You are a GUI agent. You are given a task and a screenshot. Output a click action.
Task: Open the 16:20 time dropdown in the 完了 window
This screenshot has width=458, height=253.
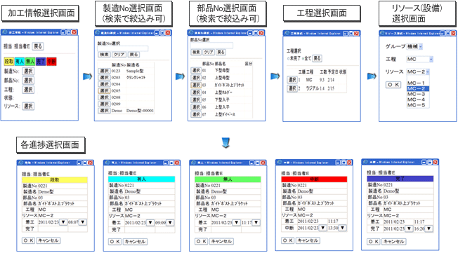click(428, 228)
